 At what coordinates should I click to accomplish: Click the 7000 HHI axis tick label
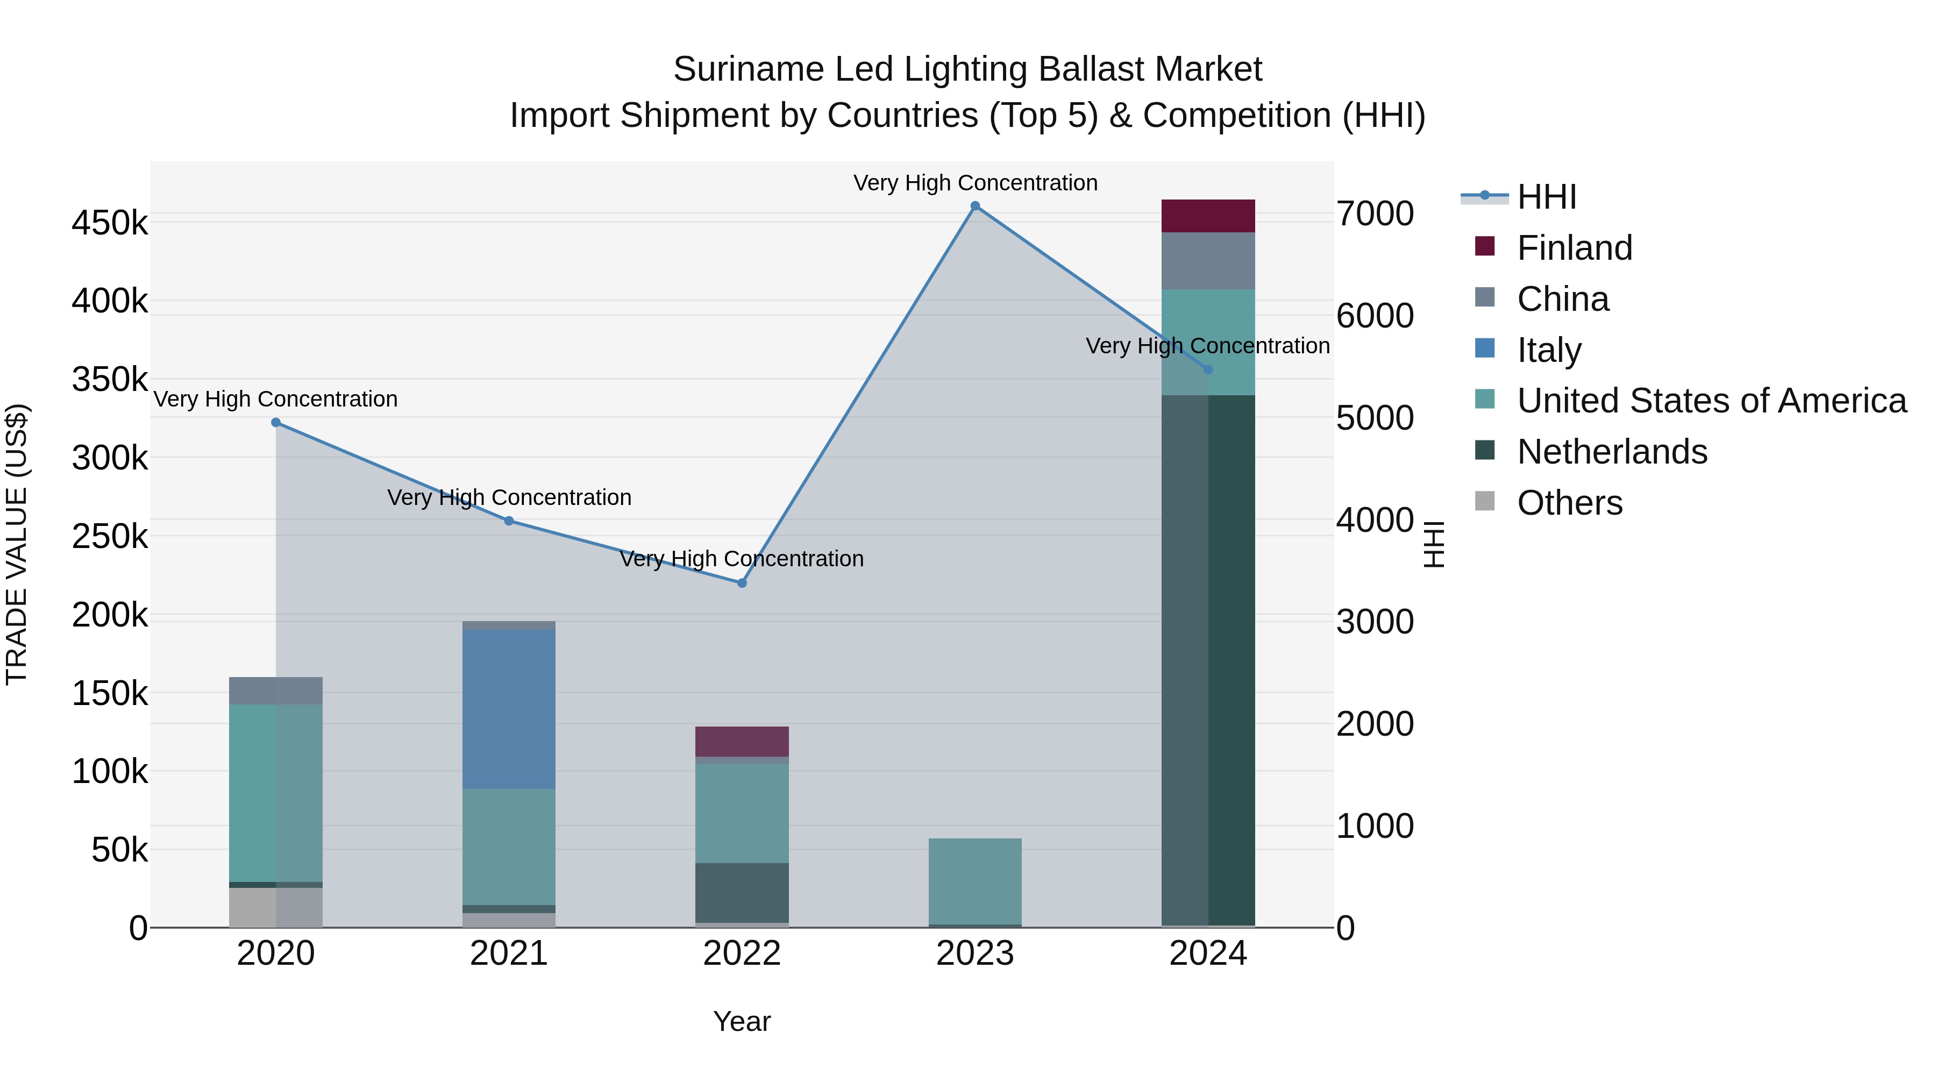coord(1375,213)
